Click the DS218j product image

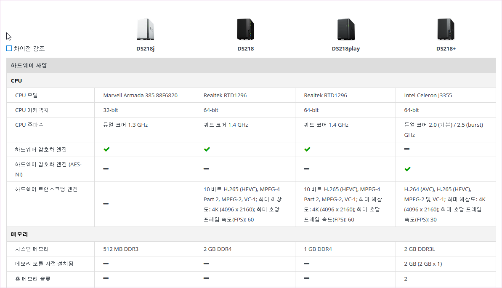145,29
